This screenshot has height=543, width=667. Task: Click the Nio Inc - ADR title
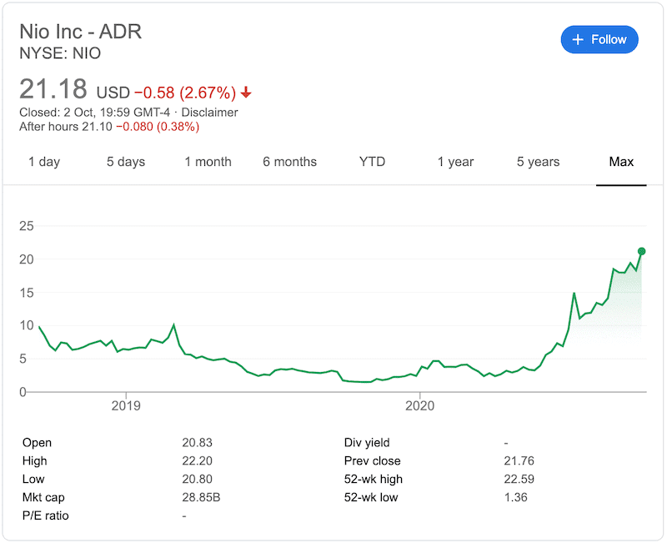(80, 32)
